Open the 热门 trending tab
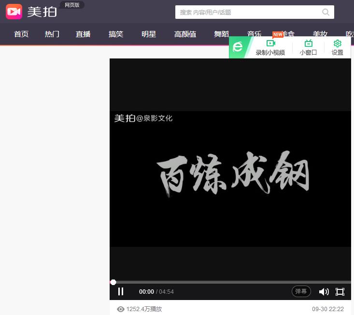The height and width of the screenshot is (315, 354). coord(52,34)
